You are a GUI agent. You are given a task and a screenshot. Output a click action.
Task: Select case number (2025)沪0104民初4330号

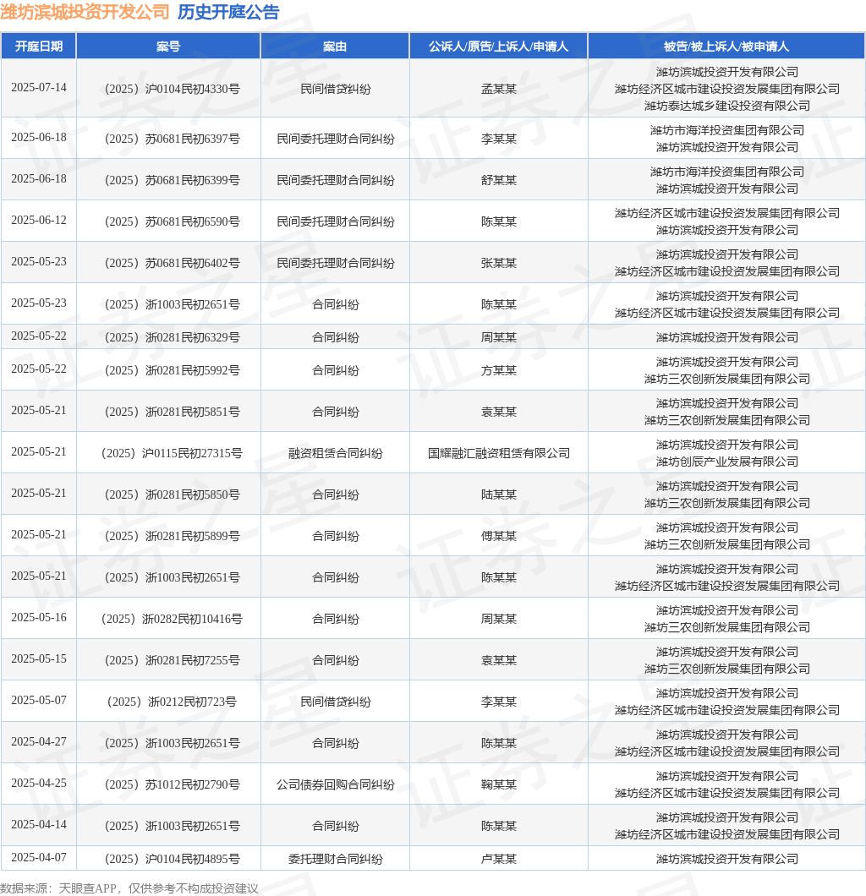point(172,89)
